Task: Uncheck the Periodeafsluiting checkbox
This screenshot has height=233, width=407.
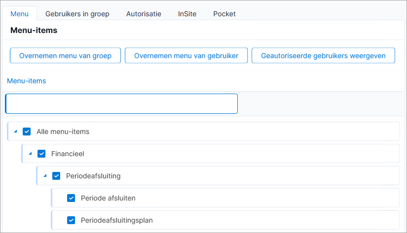Action: click(x=56, y=176)
